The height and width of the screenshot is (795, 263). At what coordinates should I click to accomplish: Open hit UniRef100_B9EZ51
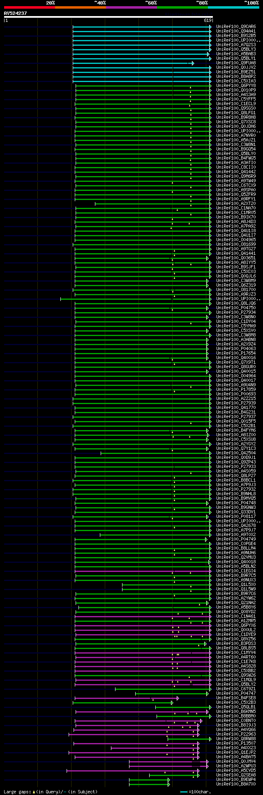tap(236, 72)
